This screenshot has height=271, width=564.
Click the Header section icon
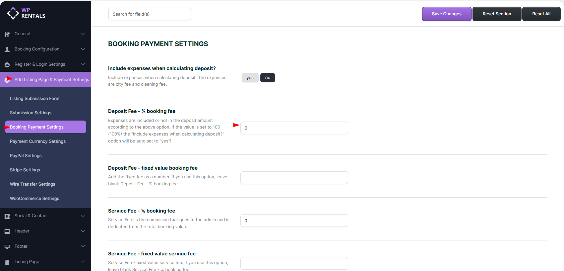click(7, 231)
